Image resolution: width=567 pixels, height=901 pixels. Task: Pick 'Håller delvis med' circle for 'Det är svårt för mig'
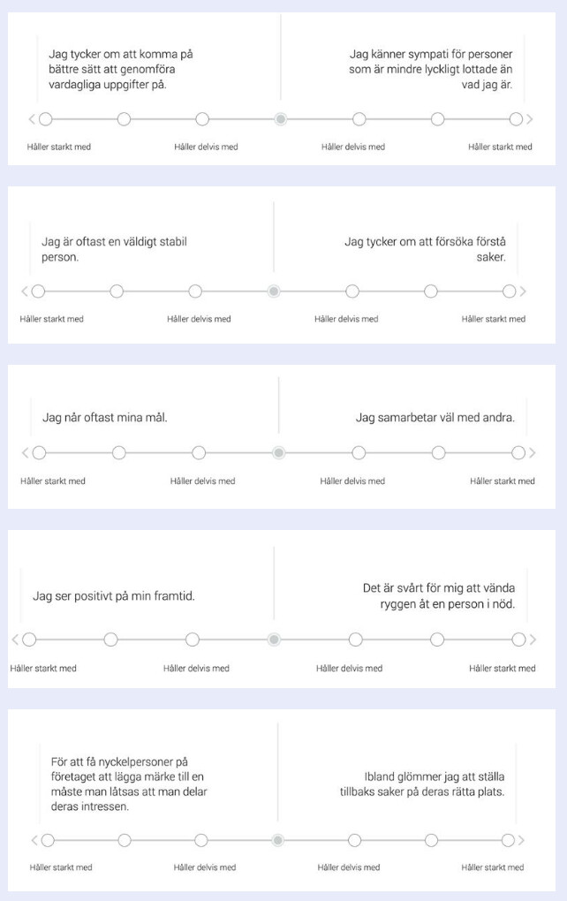[x=356, y=640]
